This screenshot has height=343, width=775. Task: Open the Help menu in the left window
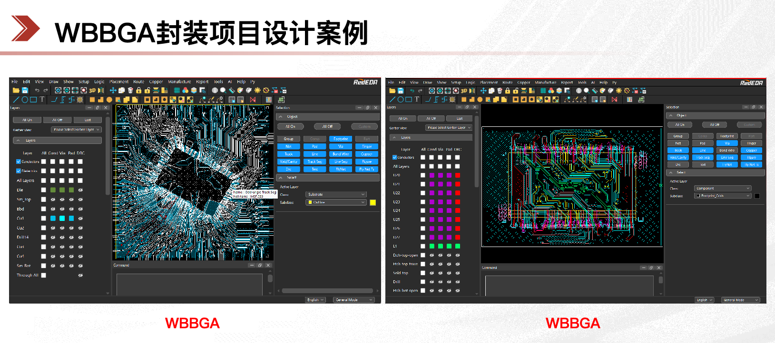[241, 82]
